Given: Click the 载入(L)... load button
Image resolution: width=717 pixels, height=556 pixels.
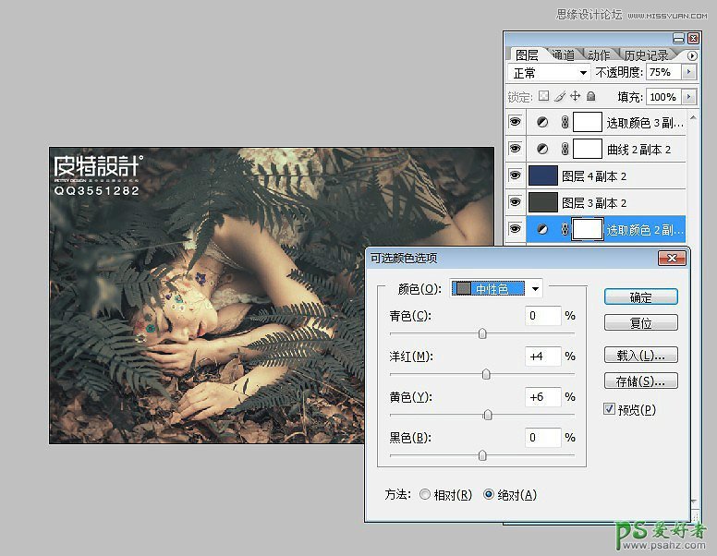Looking at the screenshot, I should (640, 355).
